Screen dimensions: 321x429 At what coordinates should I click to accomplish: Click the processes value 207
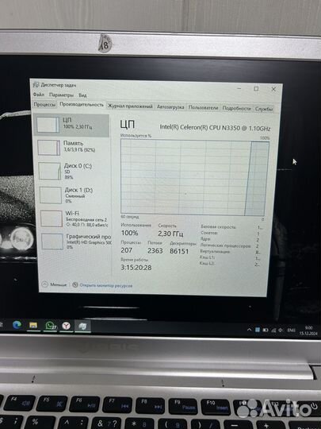point(126,250)
